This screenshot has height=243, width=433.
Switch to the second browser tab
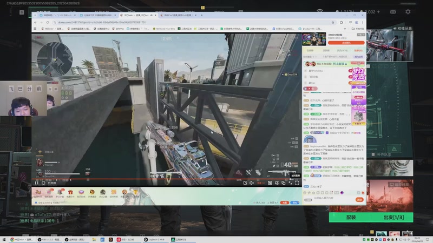point(98,15)
